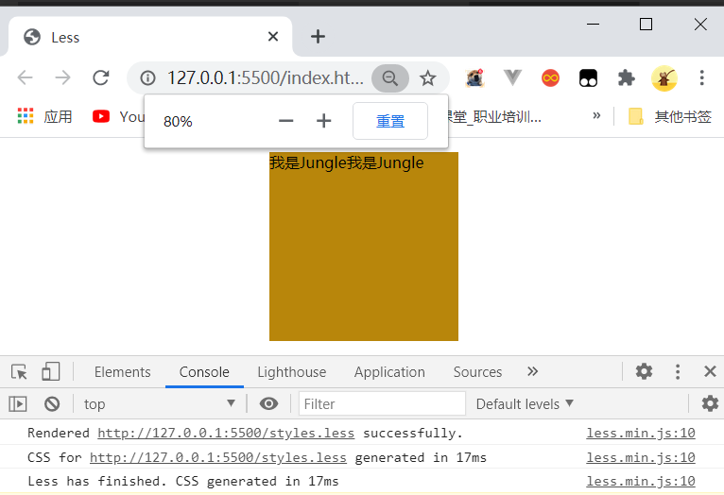
Task: Open the Vue devtools extension icon
Action: pyautogui.click(x=512, y=77)
